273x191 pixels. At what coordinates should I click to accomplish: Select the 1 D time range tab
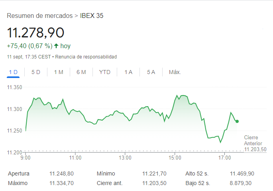click(13, 72)
